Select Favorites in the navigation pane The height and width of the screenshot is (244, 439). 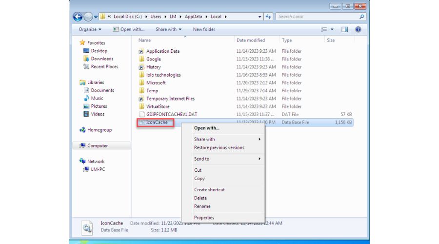(x=96, y=43)
